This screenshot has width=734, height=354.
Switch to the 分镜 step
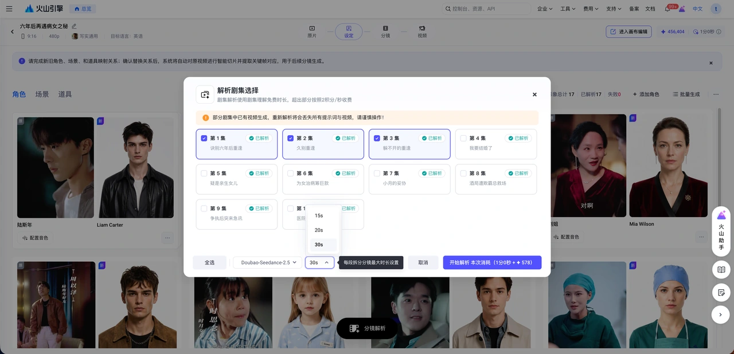click(x=385, y=32)
